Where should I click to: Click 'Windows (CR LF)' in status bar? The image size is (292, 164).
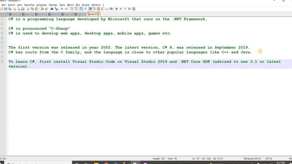[x=252, y=159]
